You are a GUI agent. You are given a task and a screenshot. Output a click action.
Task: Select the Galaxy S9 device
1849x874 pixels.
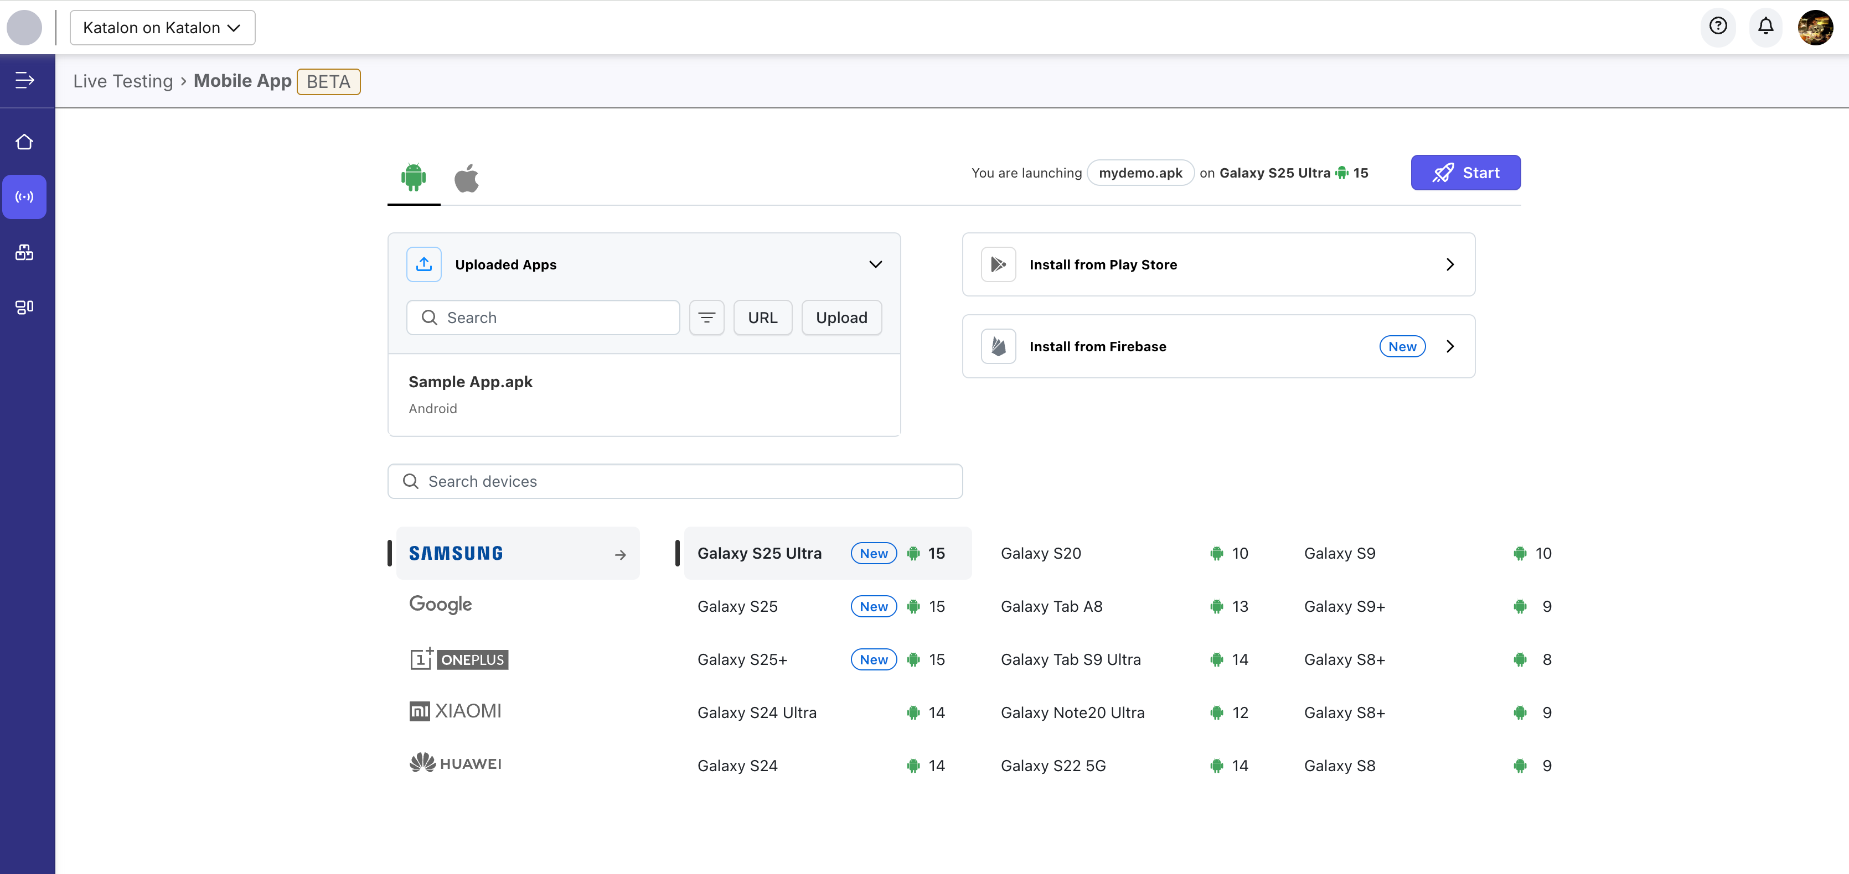click(x=1428, y=554)
